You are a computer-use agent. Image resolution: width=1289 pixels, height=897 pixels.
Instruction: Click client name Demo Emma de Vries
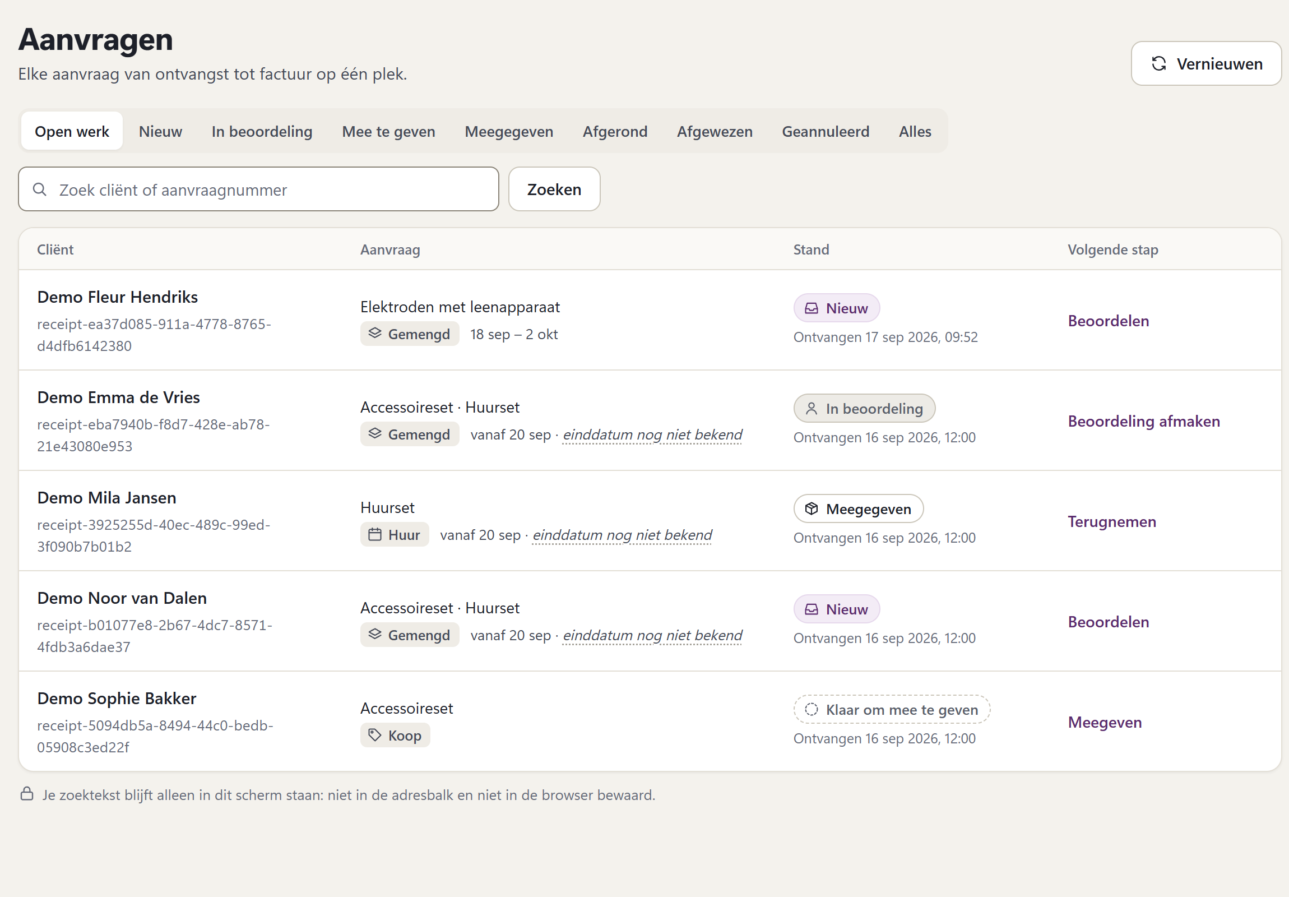click(118, 397)
